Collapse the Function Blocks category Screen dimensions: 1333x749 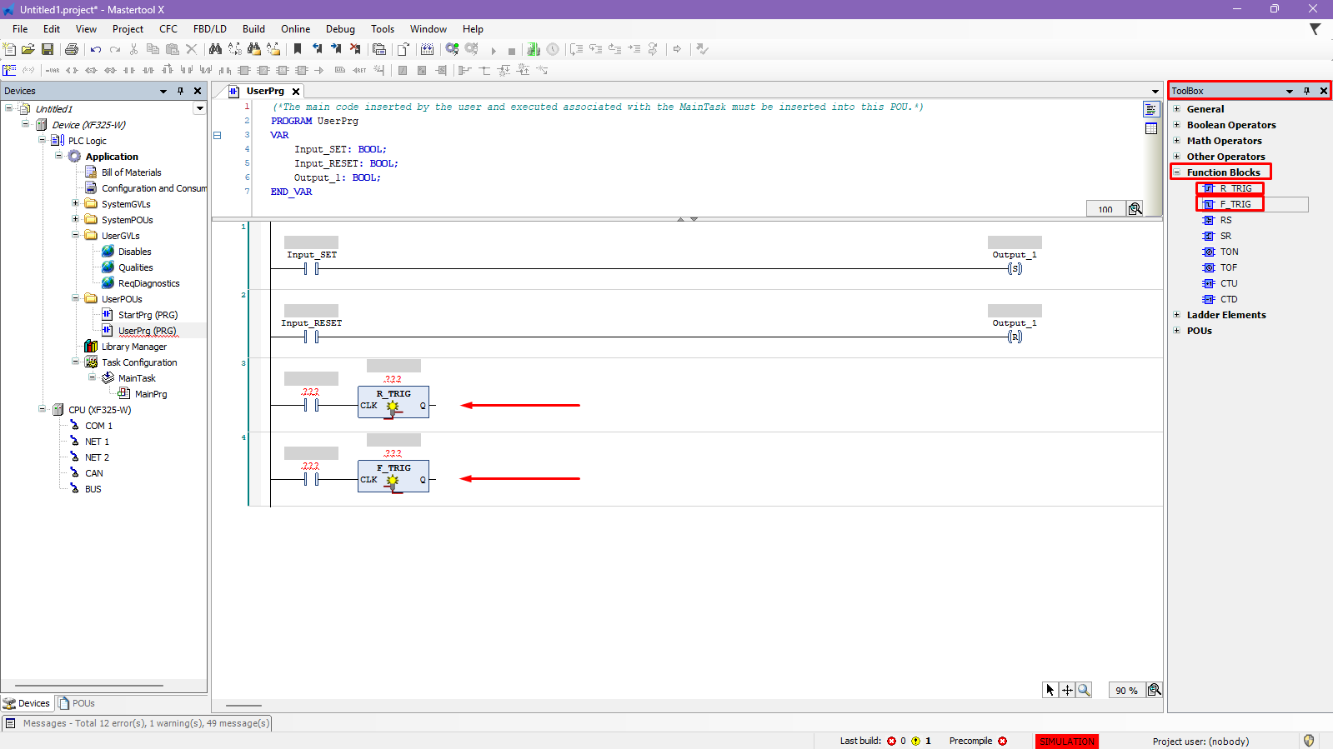coord(1177,172)
